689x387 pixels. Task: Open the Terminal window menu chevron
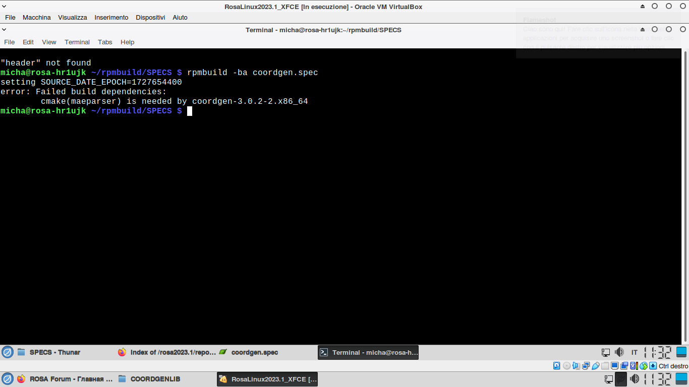pyautogui.click(x=5, y=29)
